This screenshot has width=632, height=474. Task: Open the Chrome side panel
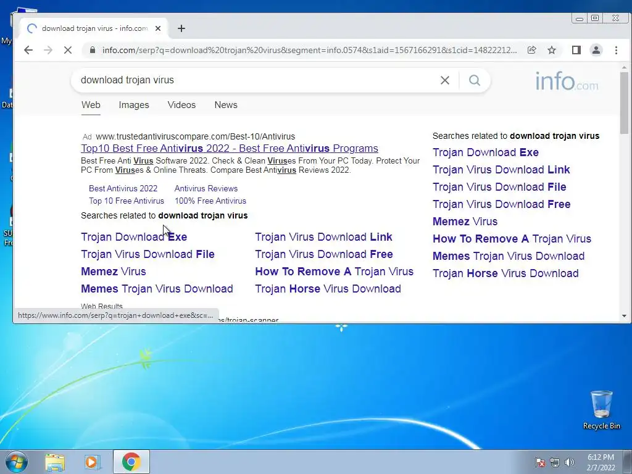(576, 50)
